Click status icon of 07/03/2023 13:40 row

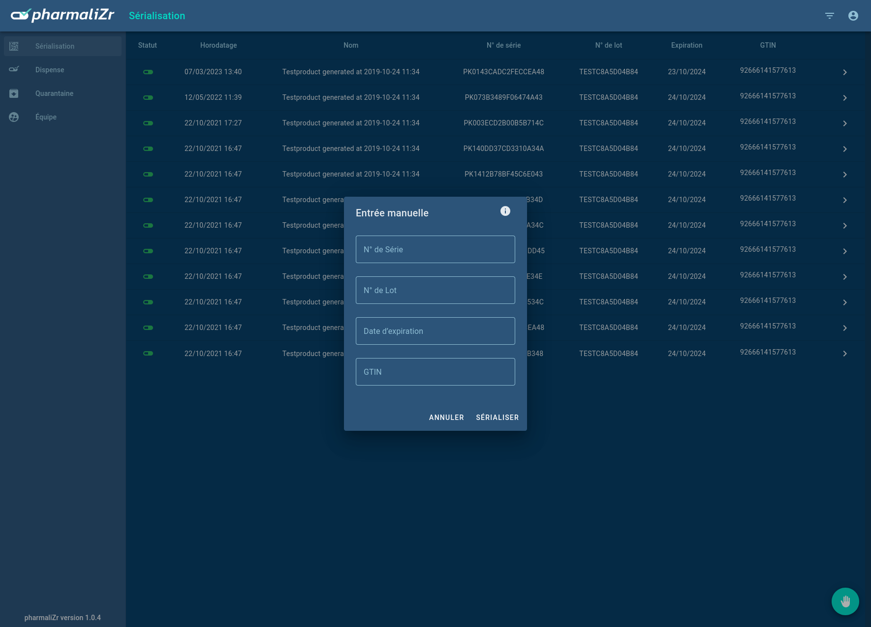pos(148,72)
